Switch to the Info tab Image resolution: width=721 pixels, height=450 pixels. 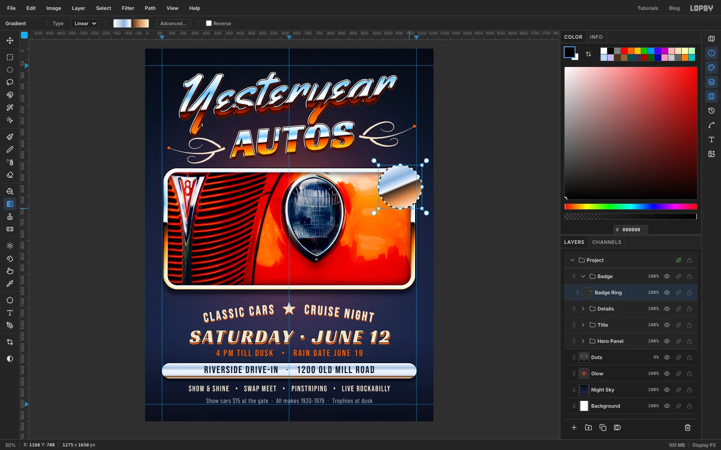point(596,37)
